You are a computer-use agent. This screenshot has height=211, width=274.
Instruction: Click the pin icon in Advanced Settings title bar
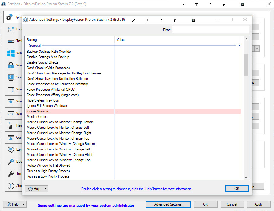click(x=134, y=20)
